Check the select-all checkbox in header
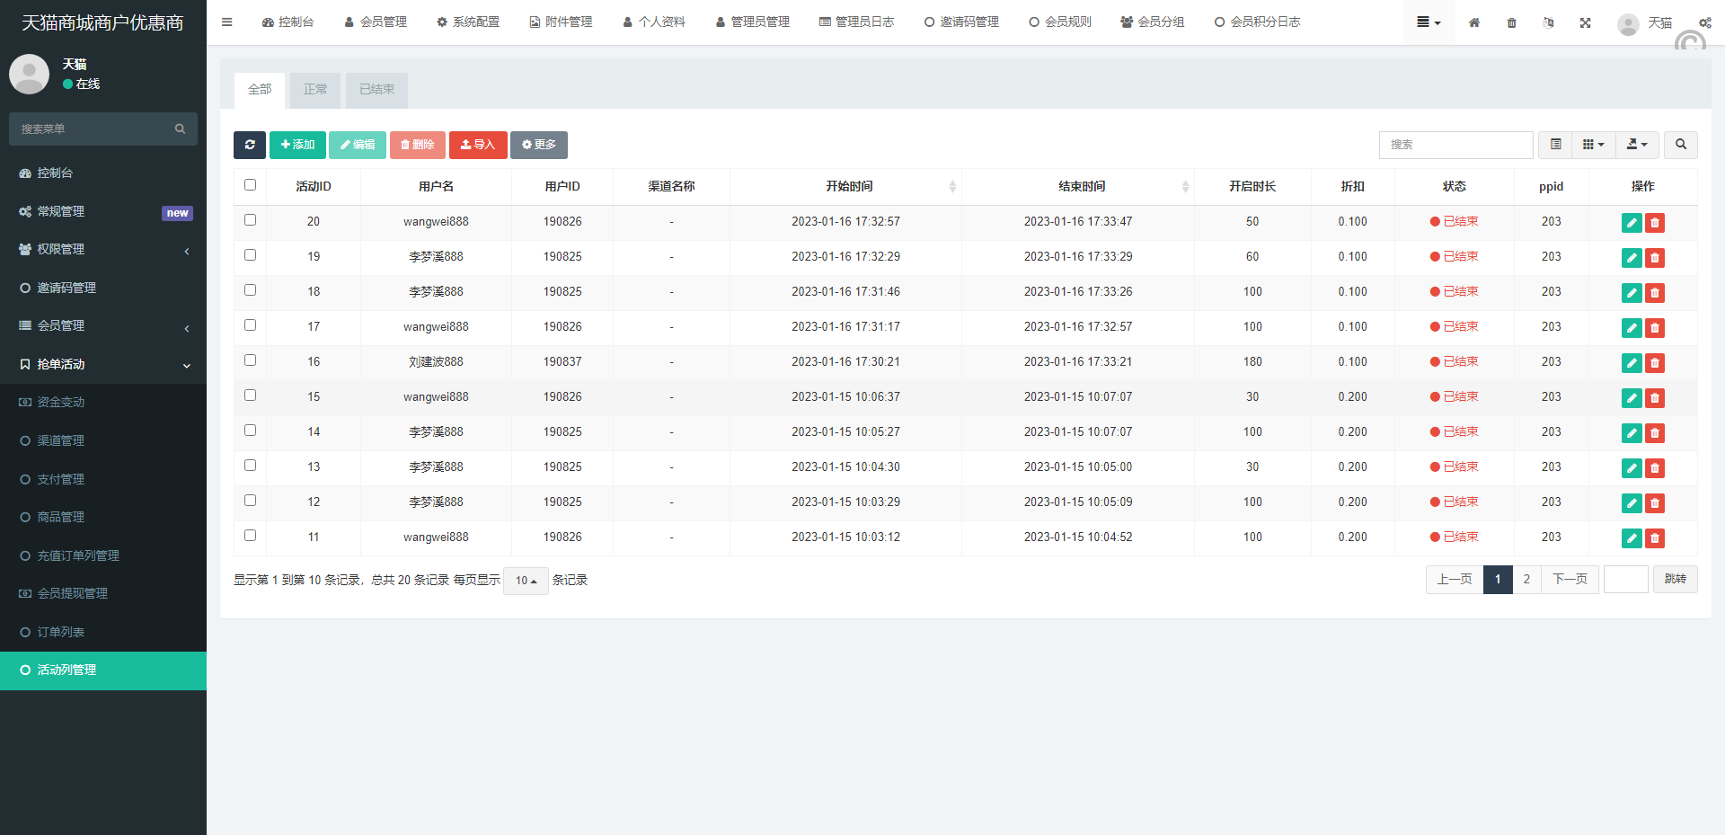 251,185
